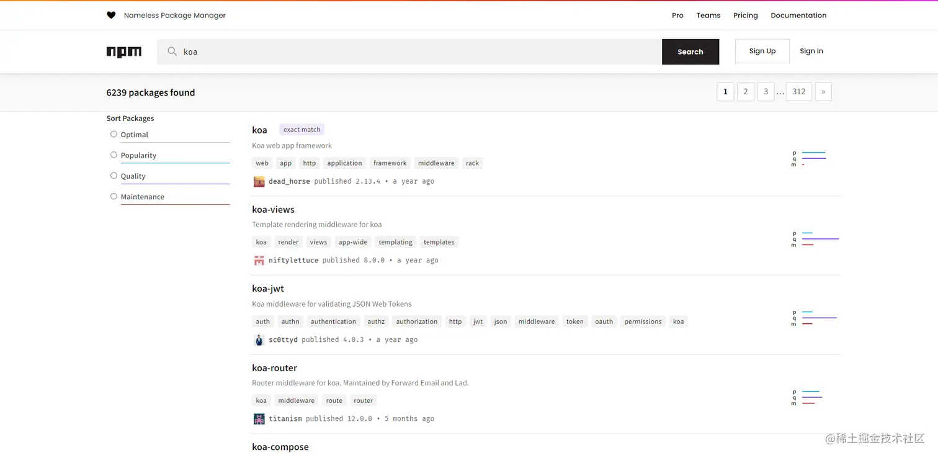Click 'Nameless Package Manager' text
Image resolution: width=938 pixels, height=458 pixels.
[x=175, y=16]
